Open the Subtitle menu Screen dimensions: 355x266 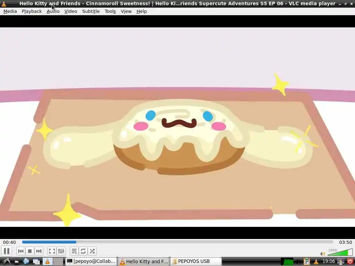tap(91, 11)
